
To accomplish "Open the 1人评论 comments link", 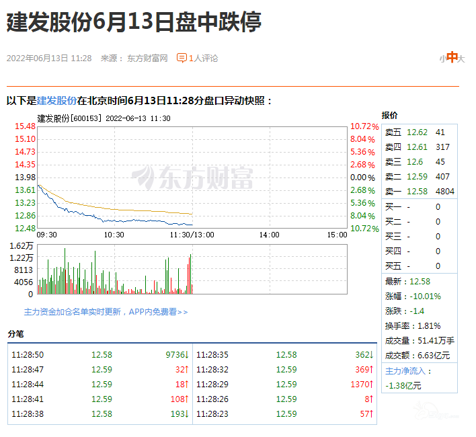I will tap(204, 58).
